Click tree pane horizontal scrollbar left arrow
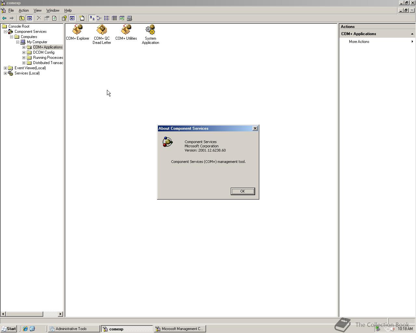Screen dimensions: 416x333 3,314
